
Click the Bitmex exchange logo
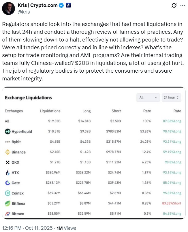7,214
